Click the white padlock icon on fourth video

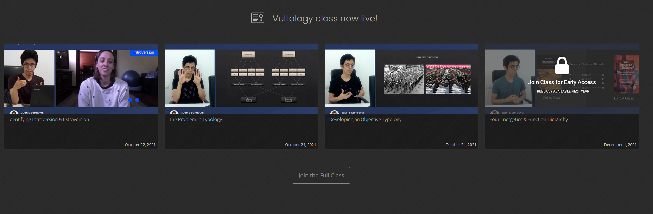click(x=562, y=65)
